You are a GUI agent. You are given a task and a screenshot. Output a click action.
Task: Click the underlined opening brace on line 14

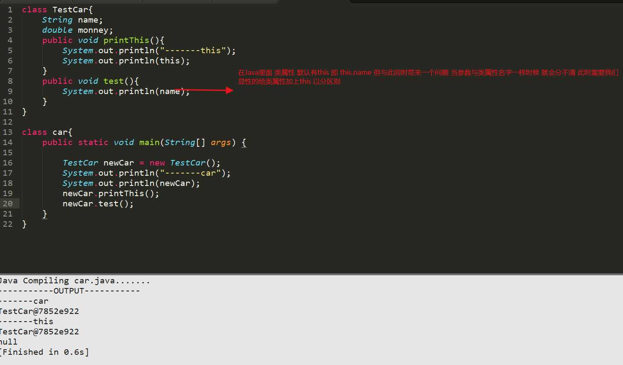(244, 143)
